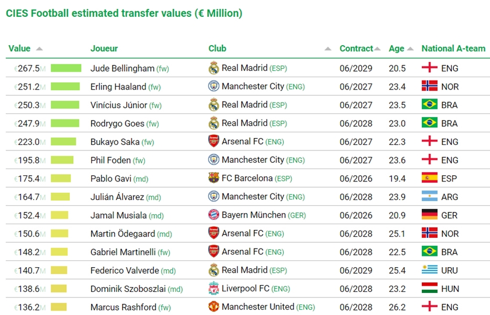Click Real Madrid crest beside Jude Bellingham
Screen dimensions: 490x315
(214, 68)
